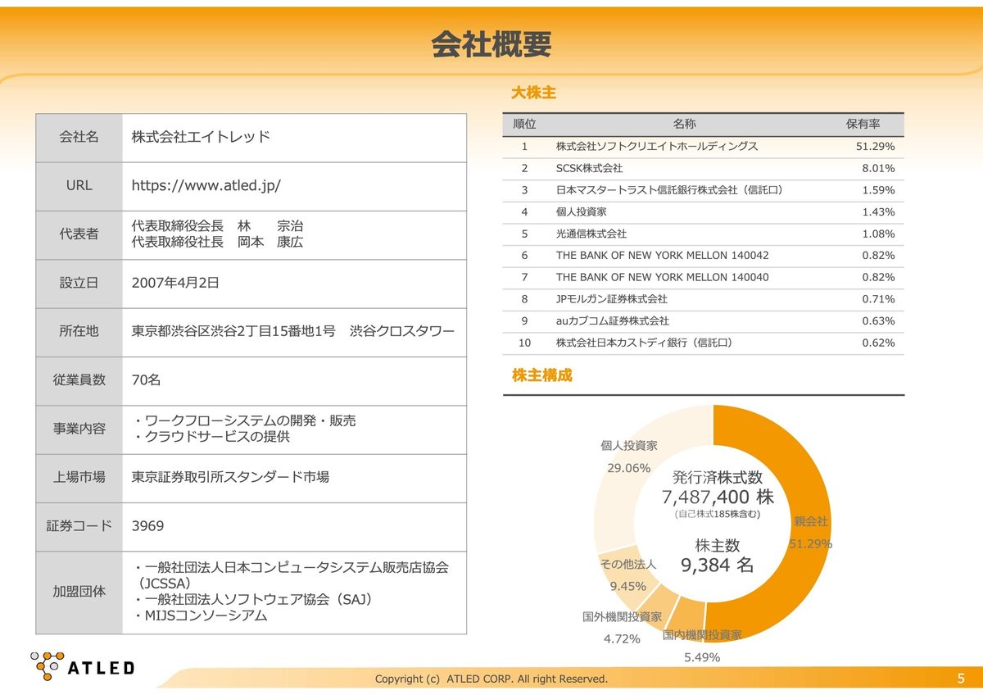Image resolution: width=983 pixels, height=695 pixels.
Task: Click the 代表者 label cell
Action: (79, 234)
